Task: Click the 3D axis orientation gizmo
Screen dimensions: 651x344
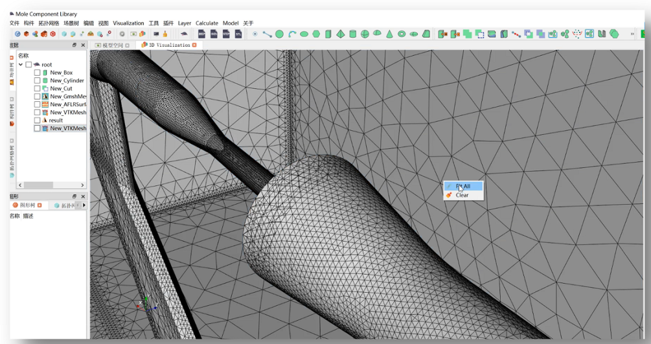Action: point(146,304)
